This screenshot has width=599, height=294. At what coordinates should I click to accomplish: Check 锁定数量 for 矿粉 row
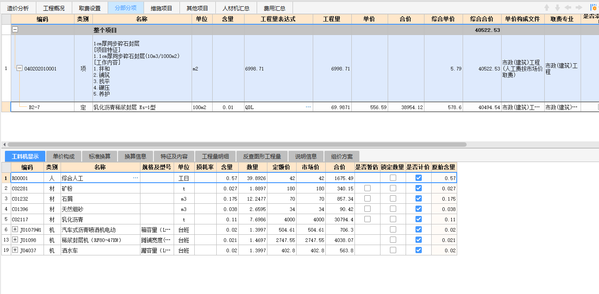pos(393,188)
